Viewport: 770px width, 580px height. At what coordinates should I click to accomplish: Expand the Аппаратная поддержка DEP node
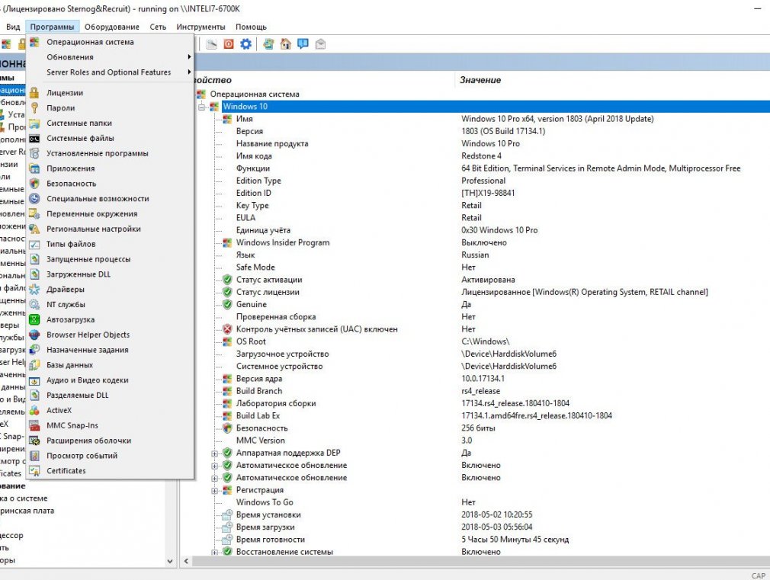pyautogui.click(x=214, y=453)
